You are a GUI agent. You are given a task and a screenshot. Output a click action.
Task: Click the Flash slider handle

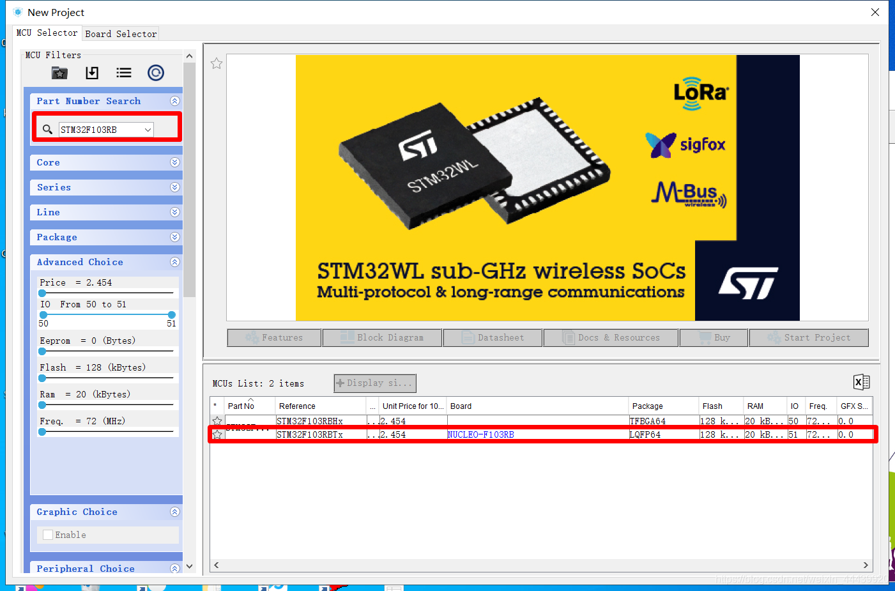pos(42,378)
